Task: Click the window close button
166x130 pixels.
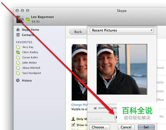Action: pyautogui.click(x=17, y=11)
